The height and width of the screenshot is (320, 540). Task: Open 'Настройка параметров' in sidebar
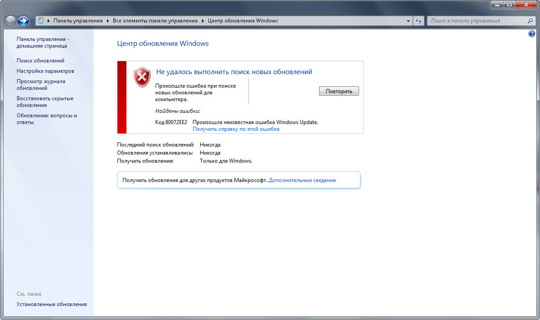click(45, 71)
